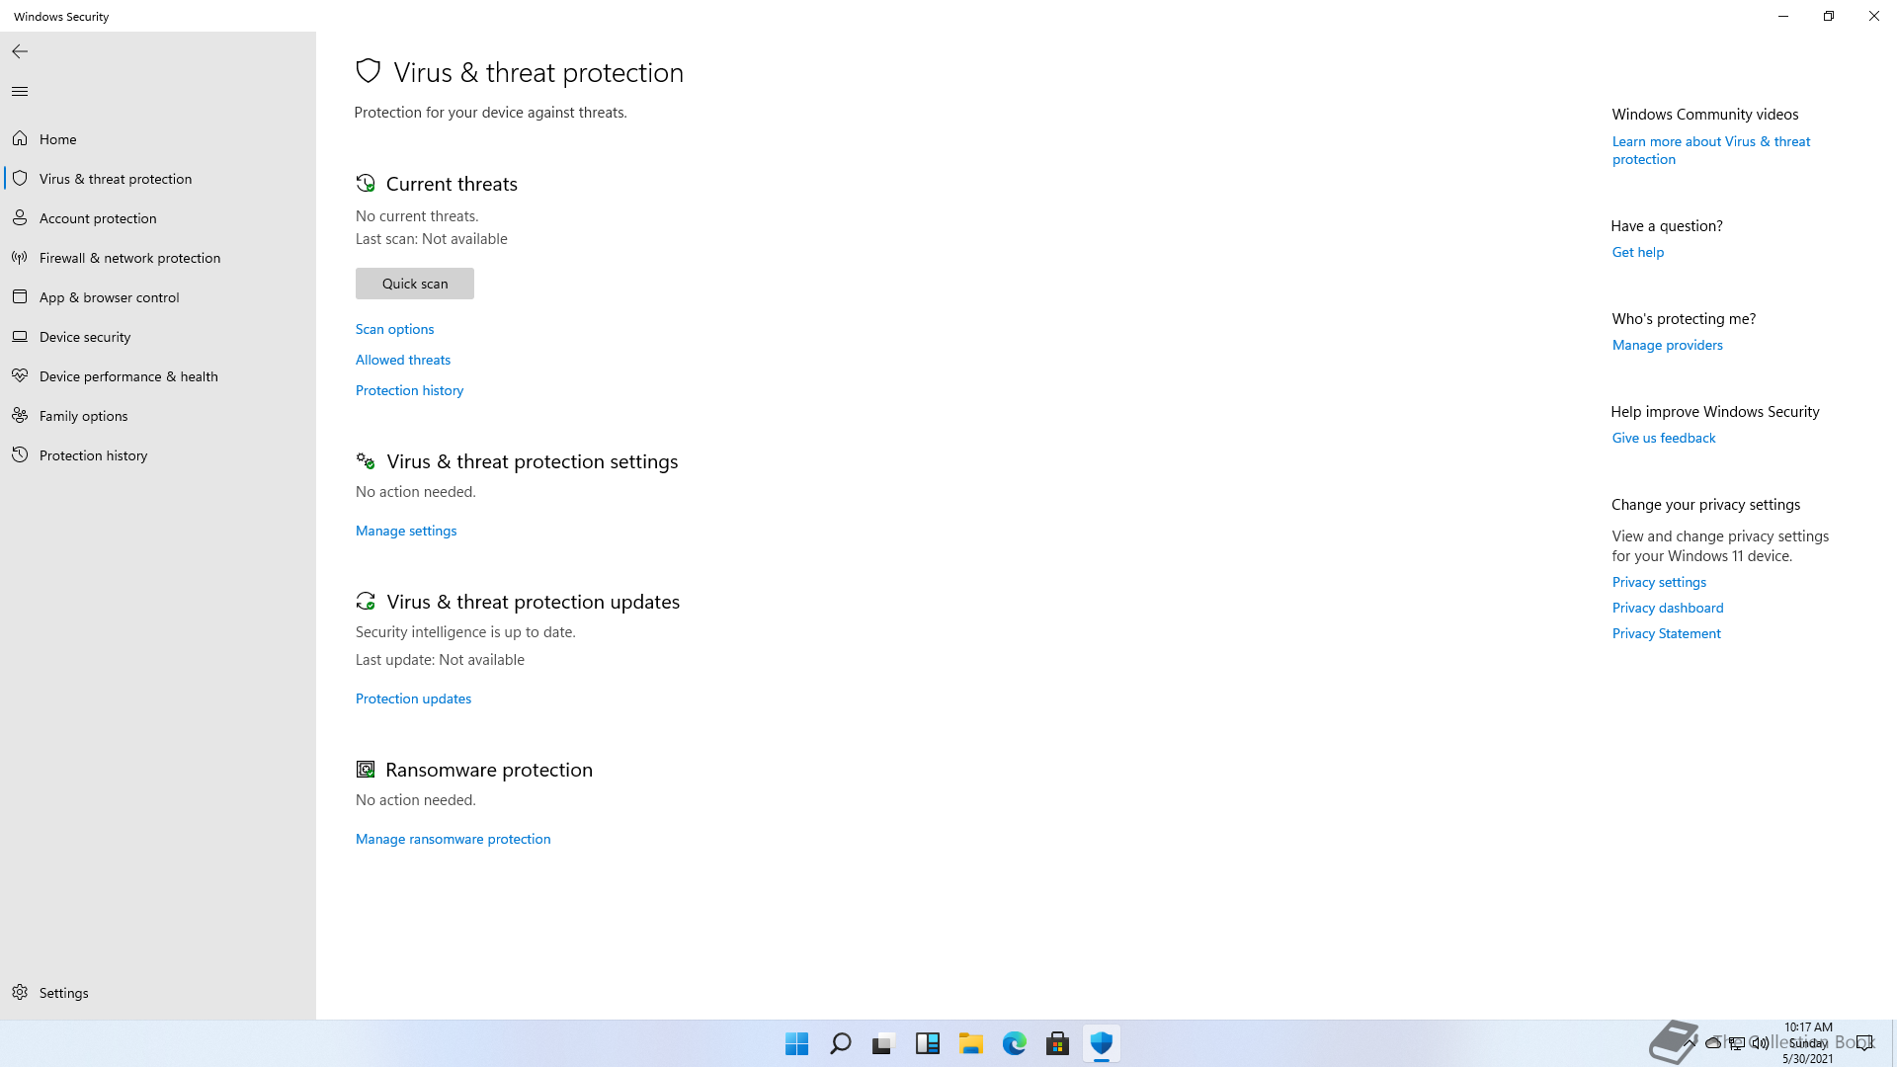Toggle the hamburger navigation menu

tap(20, 91)
